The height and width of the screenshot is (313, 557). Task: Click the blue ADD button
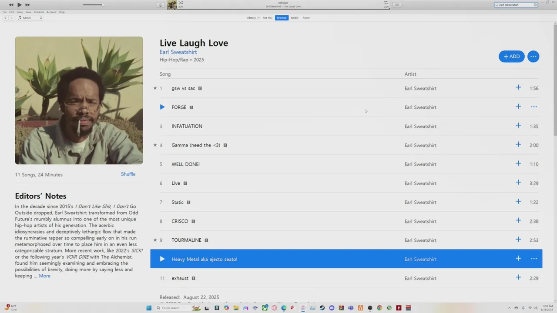512,57
